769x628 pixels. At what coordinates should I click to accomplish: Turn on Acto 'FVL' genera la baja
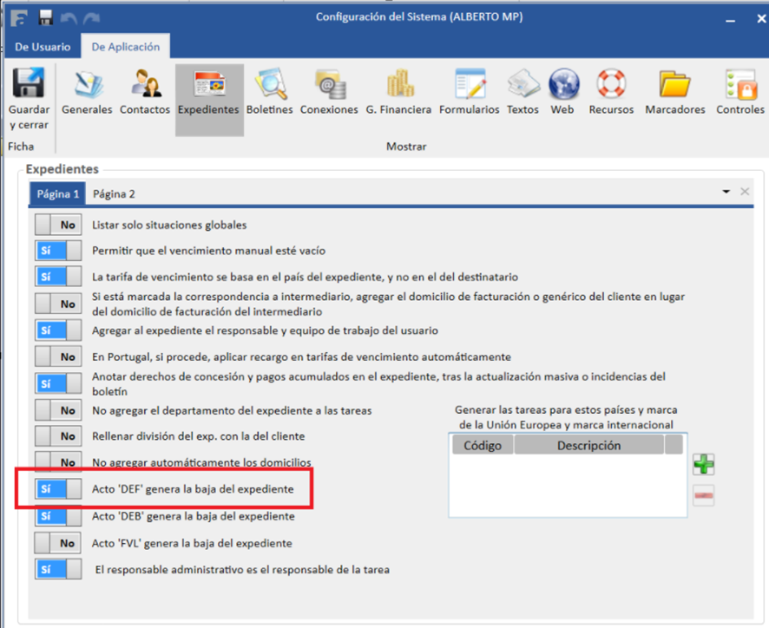58,543
